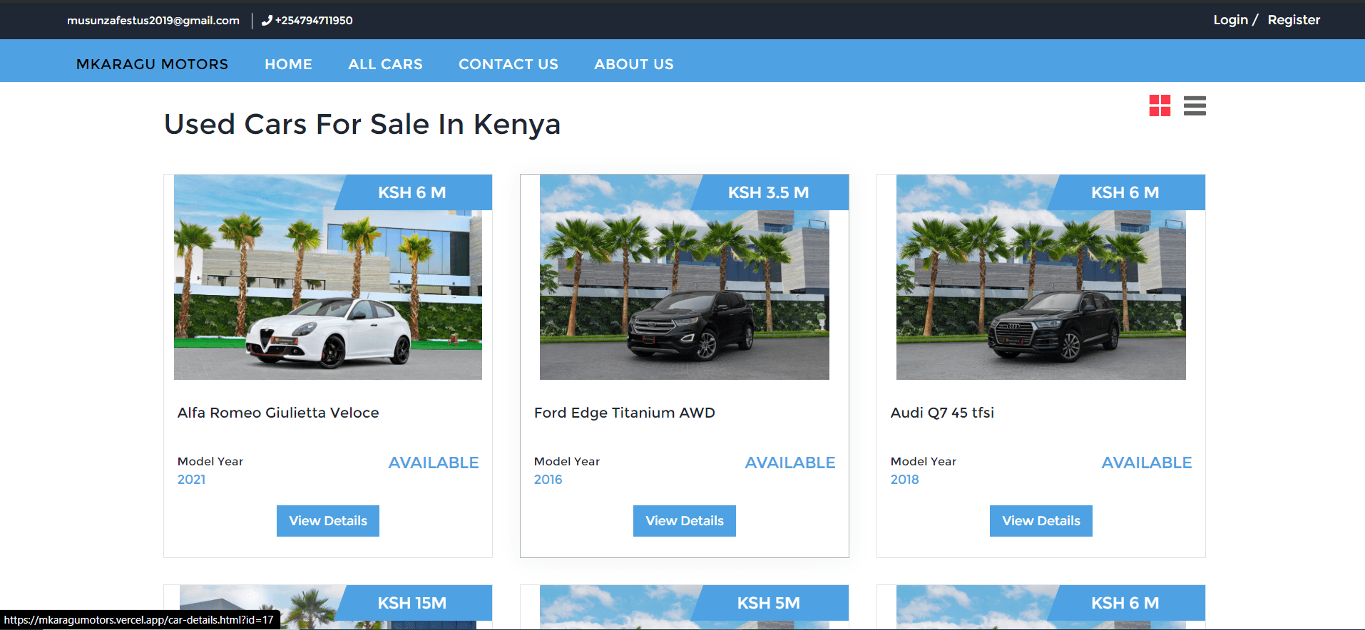
Task: Click model year 2018
Action: pos(904,480)
